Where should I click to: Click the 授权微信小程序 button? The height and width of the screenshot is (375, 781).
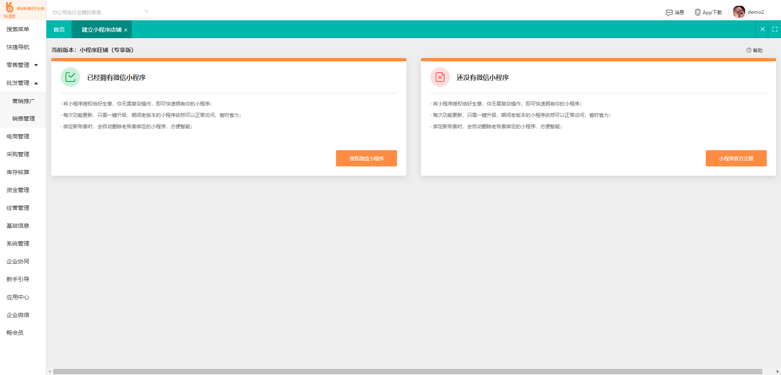[366, 158]
